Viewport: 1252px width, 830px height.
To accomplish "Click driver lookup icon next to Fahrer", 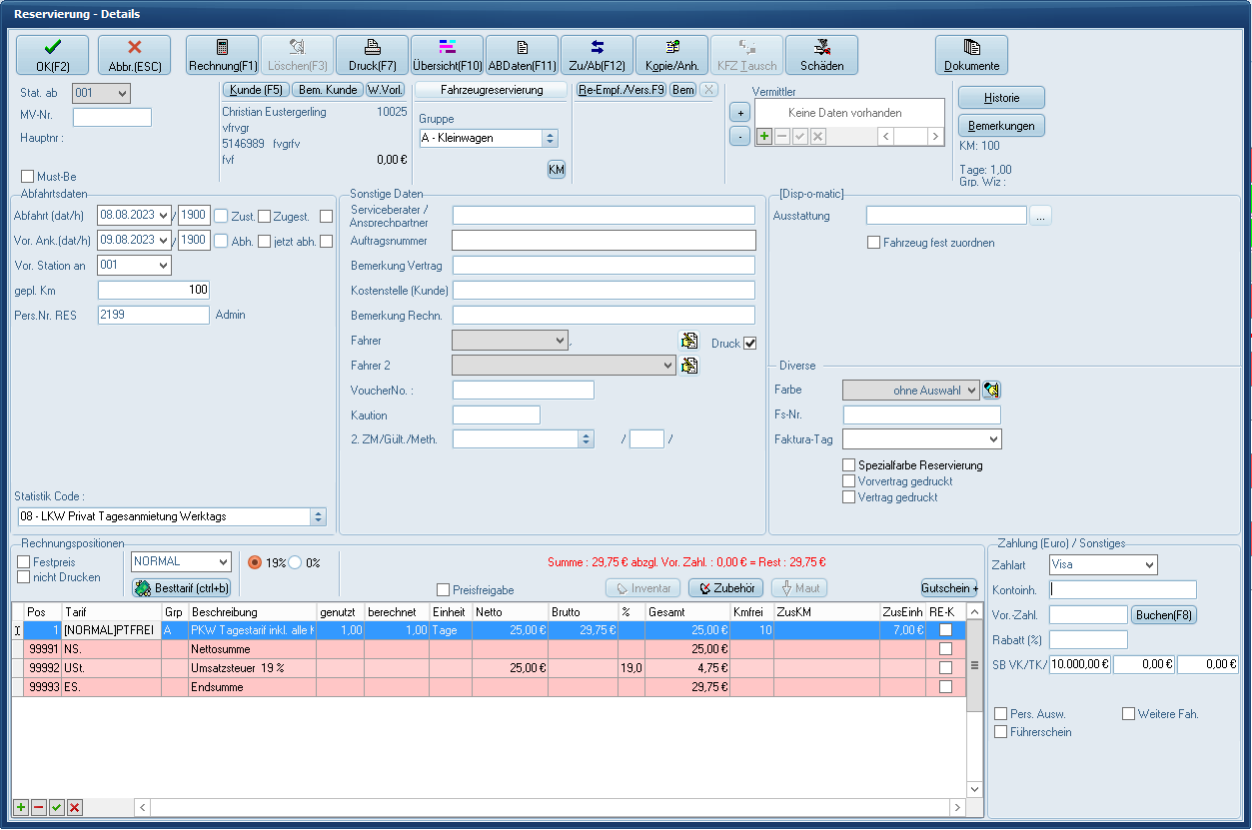I will tap(688, 341).
